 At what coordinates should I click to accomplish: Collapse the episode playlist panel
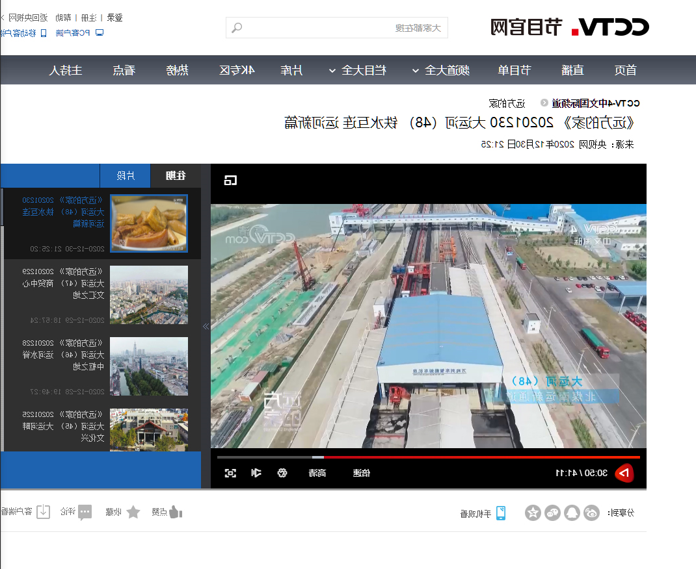[206, 325]
